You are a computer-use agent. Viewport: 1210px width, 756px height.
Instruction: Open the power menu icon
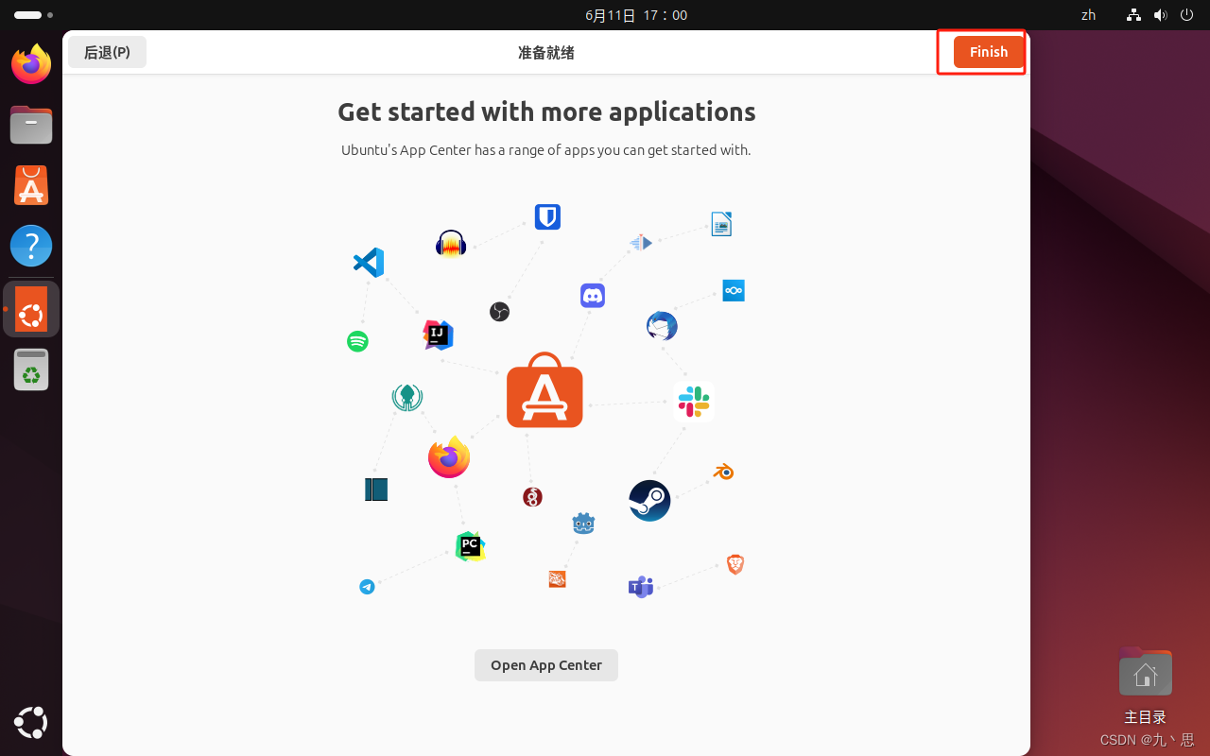[1186, 15]
